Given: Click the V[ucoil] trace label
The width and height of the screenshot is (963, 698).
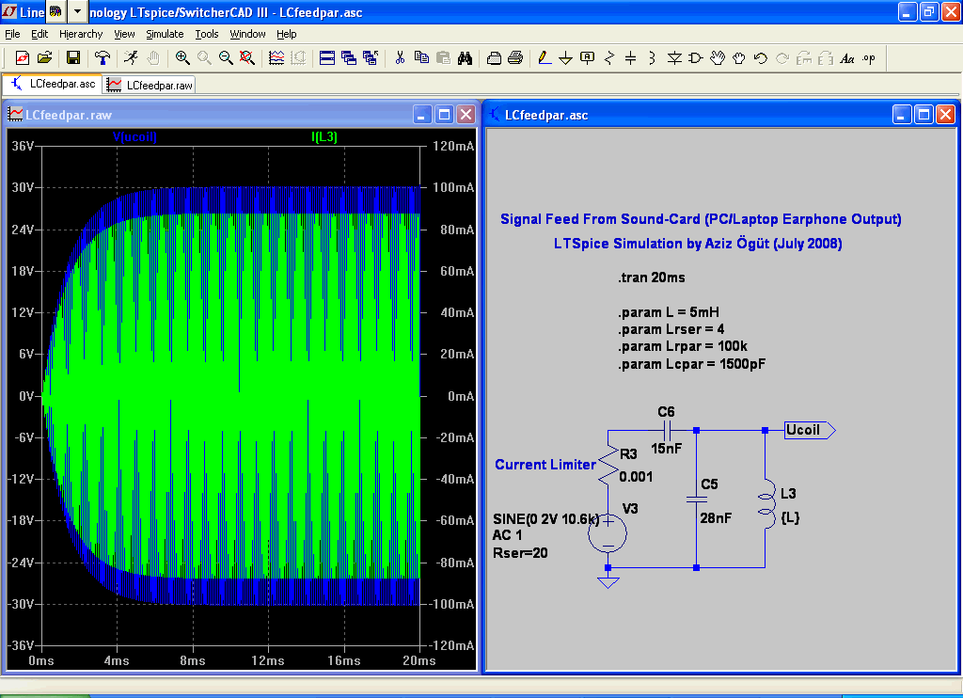Looking at the screenshot, I should click(x=134, y=137).
